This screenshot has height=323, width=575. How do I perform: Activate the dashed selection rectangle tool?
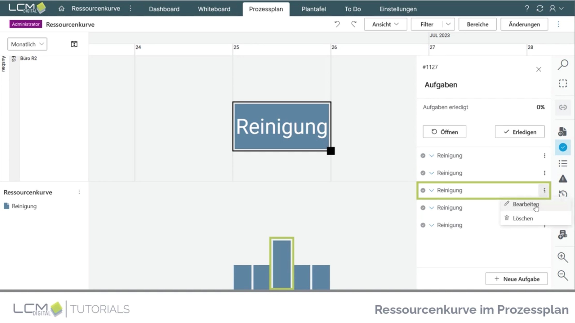(563, 84)
